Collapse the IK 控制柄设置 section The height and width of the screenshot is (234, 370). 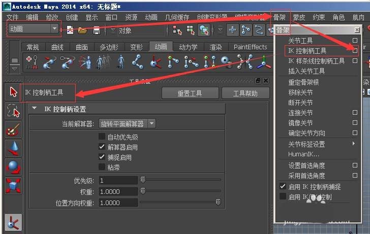tap(35, 108)
